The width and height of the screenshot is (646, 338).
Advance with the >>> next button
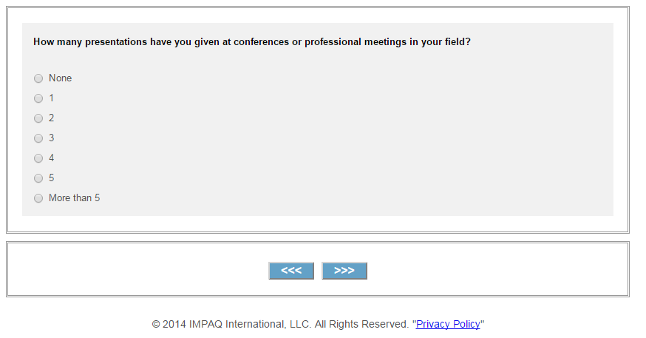click(344, 271)
